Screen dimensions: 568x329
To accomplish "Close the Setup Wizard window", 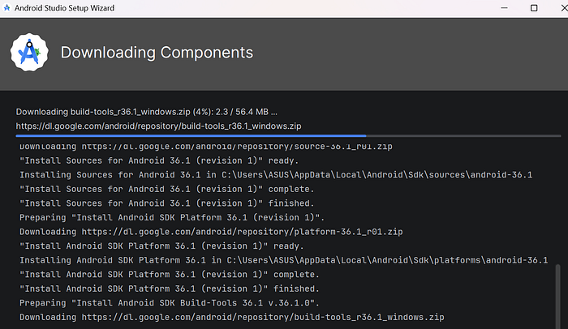I will coord(564,8).
